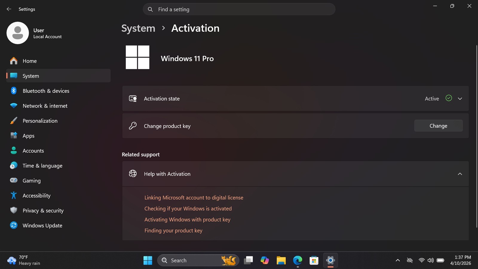Screen dimensions: 478x269
Task: Select Privacy & security shield icon
Action: click(14, 210)
